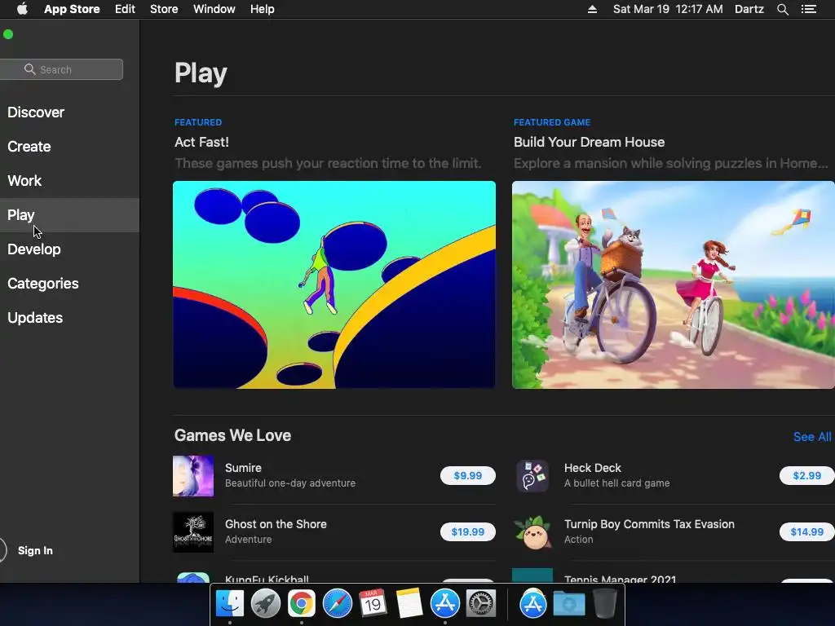Open the Help menu
Image resolution: width=835 pixels, height=626 pixels.
(x=262, y=9)
